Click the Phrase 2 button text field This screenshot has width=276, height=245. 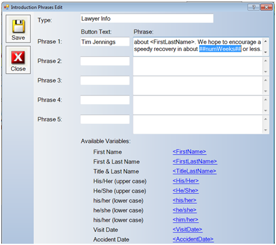coord(105,61)
